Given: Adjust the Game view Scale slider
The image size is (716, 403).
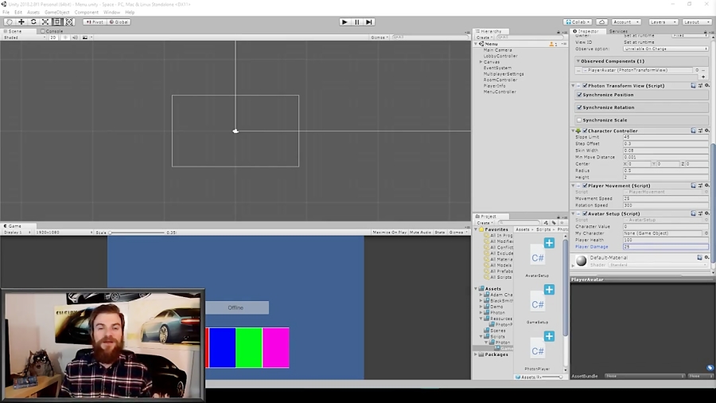Looking at the screenshot, I should tap(137, 233).
